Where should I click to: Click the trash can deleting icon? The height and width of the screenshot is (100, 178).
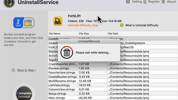tap(67, 52)
